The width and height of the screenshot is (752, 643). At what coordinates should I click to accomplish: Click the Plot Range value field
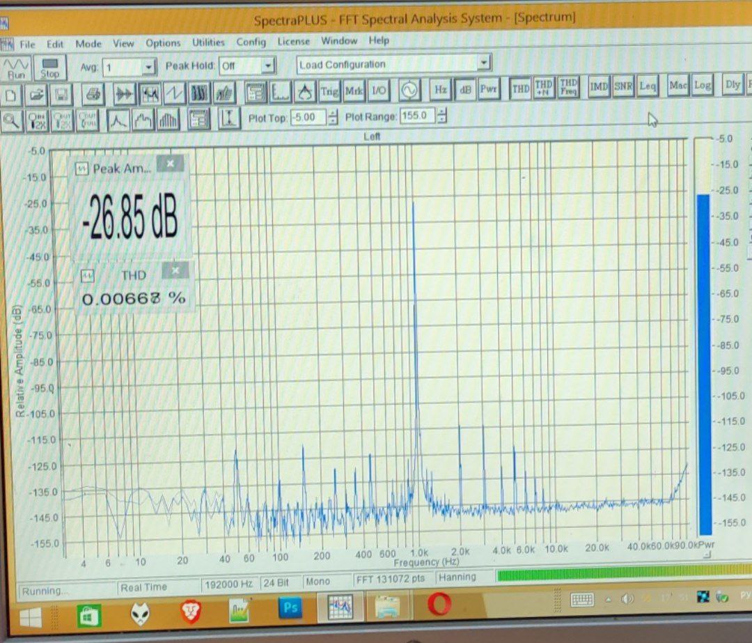(418, 116)
